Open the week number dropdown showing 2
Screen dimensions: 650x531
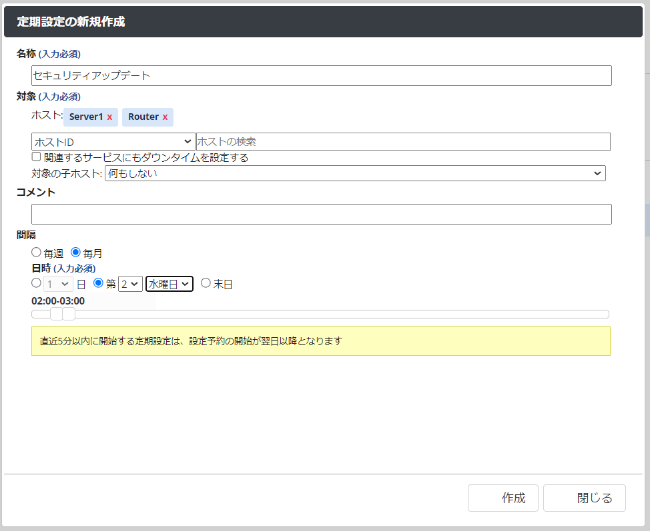coord(130,284)
